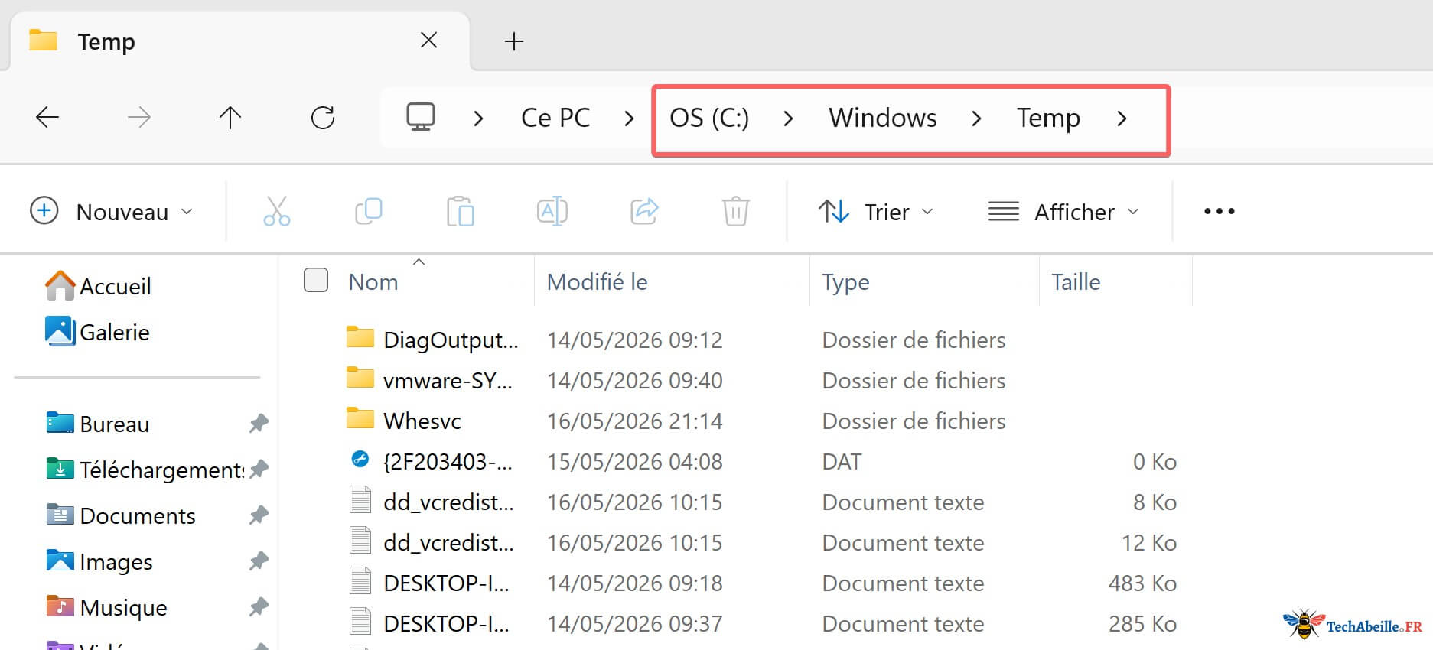Click the monitor icon in address bar

click(420, 117)
